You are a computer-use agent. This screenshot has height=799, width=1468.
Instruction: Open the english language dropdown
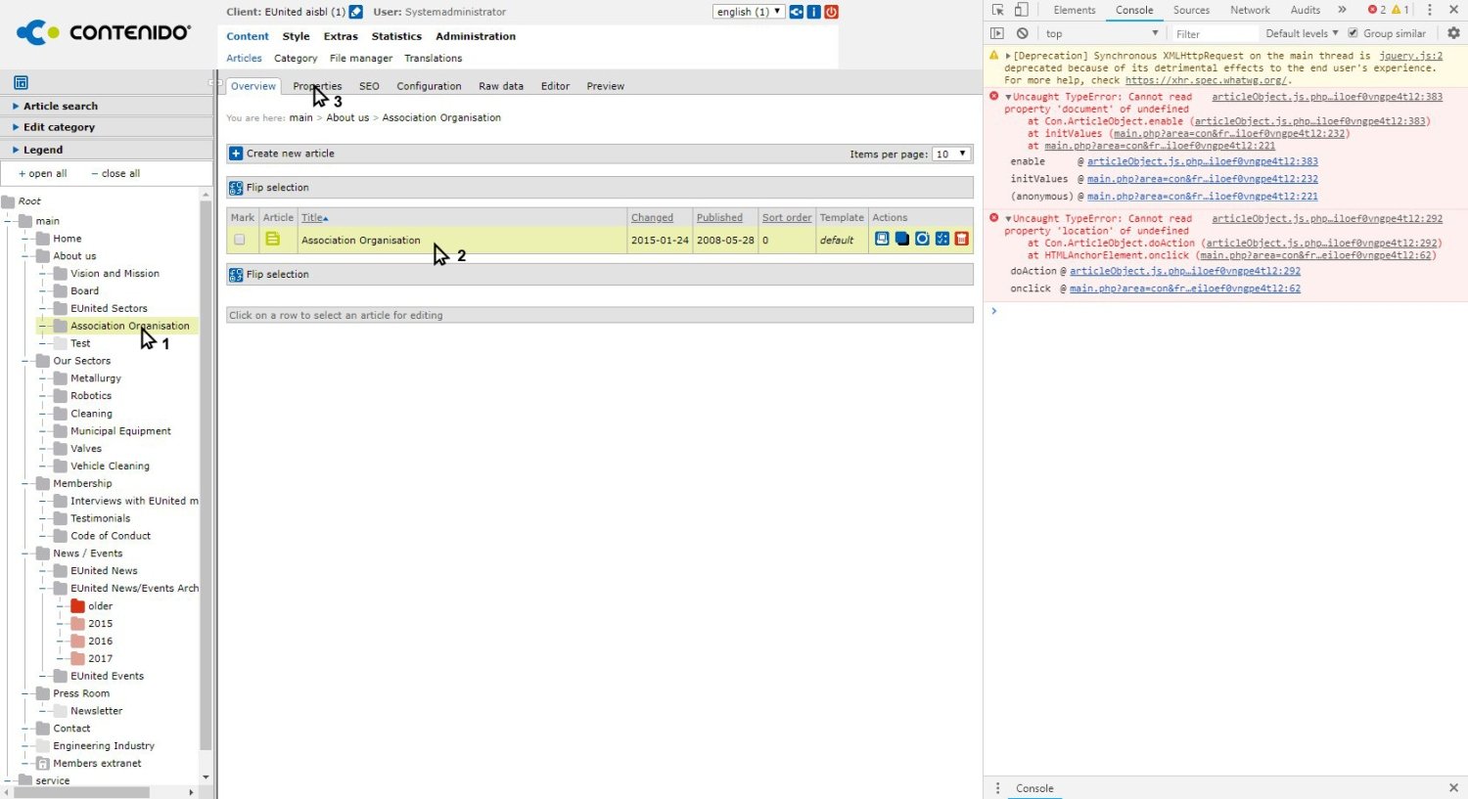point(748,12)
